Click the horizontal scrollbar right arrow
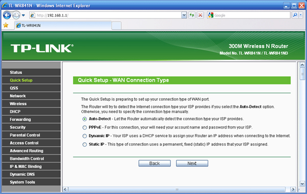307x194 pixels. click(x=293, y=189)
